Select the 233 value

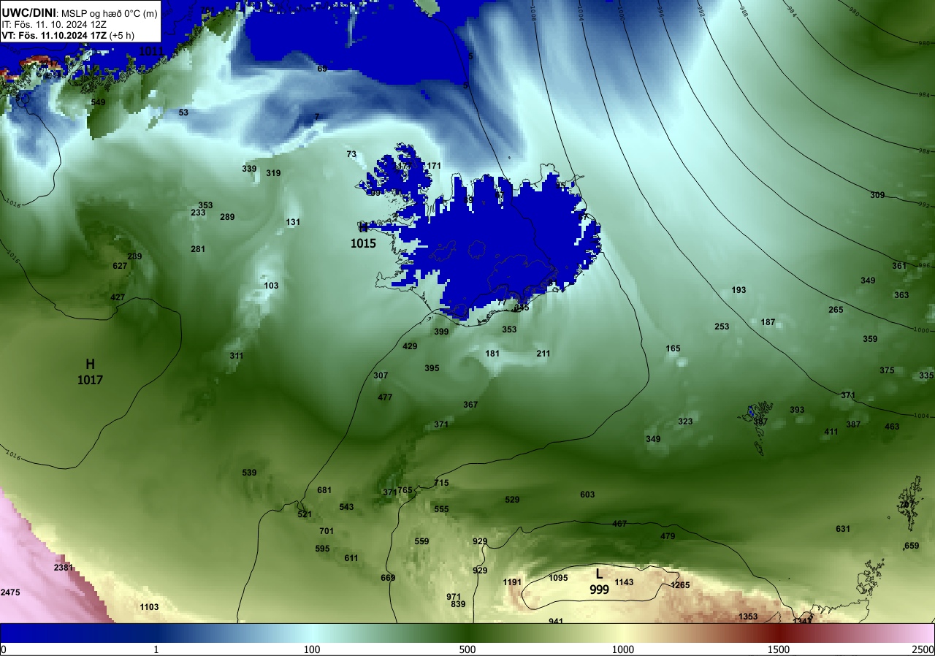pyautogui.click(x=198, y=213)
